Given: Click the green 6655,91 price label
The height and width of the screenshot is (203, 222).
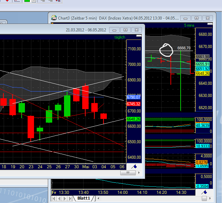Looking at the screenshot, I should (x=202, y=64).
